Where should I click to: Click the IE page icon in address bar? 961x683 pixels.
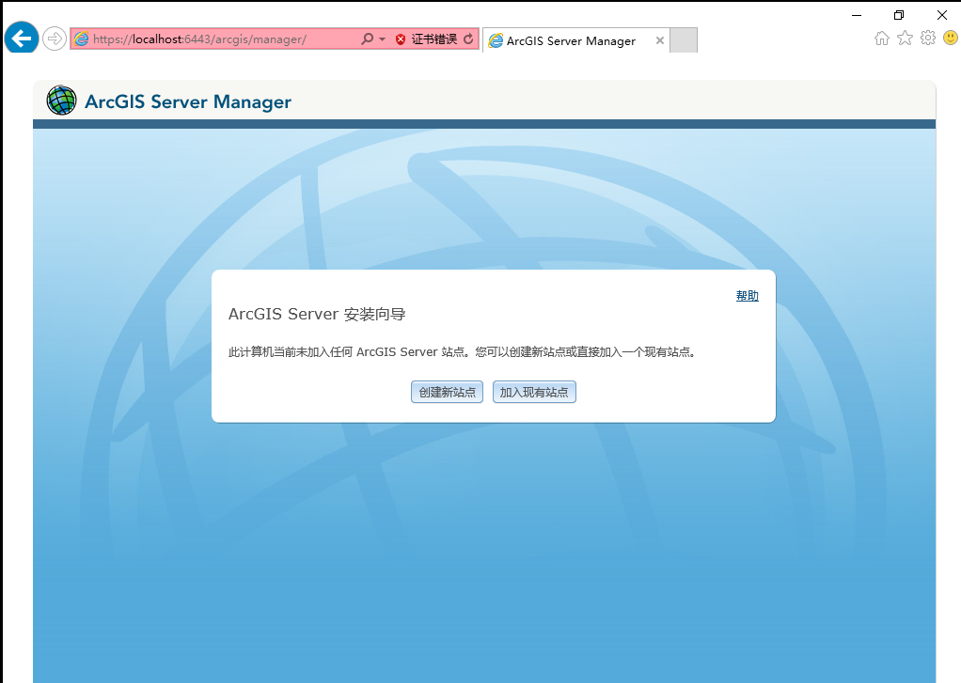[x=81, y=39]
